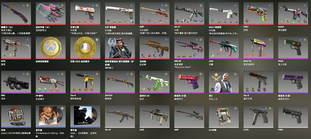Click the yellow T icon on MAC-10 渐变迪斯科
The width and height of the screenshot is (311, 139).
(x=270, y=40)
